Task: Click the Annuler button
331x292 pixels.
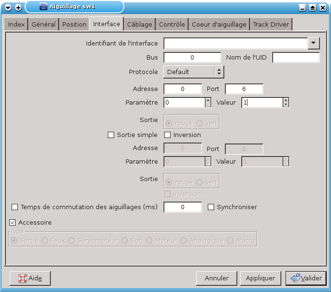Action: pos(216,278)
